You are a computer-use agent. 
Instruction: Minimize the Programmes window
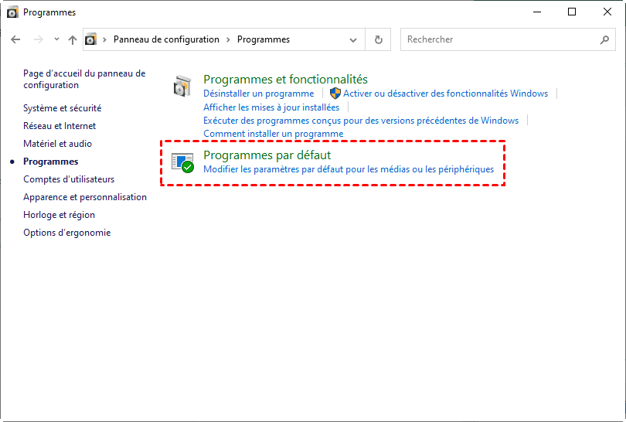537,12
